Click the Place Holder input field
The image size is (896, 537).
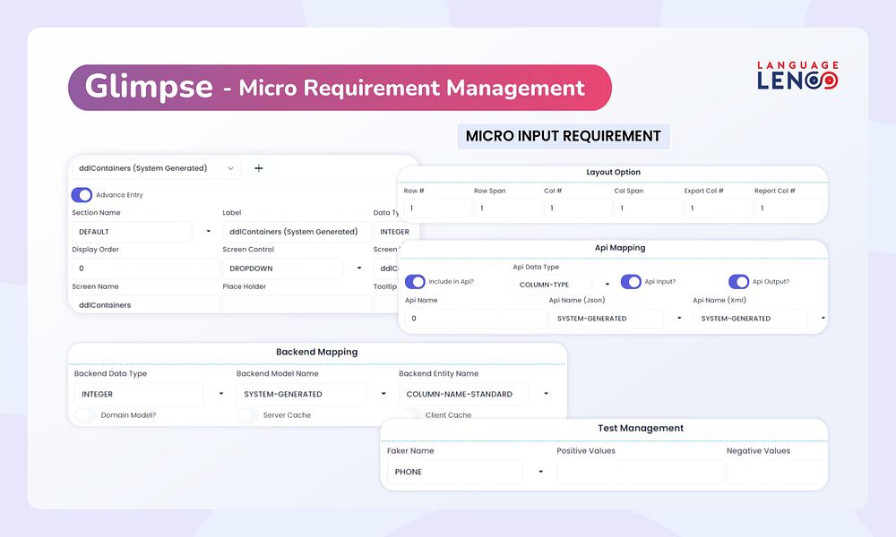coord(297,304)
